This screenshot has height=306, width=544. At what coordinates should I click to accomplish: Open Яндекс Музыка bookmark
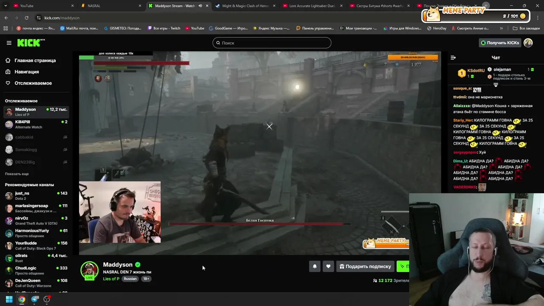coord(271,28)
